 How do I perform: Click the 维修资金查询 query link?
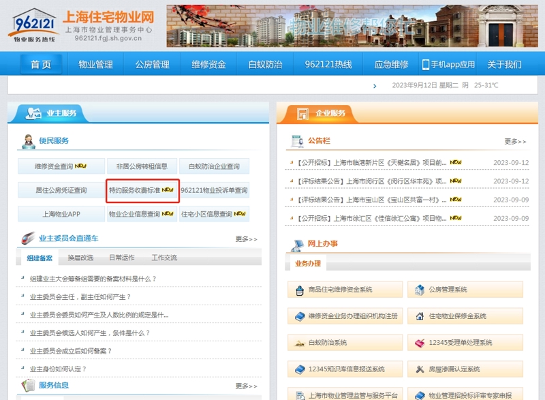[x=63, y=165]
